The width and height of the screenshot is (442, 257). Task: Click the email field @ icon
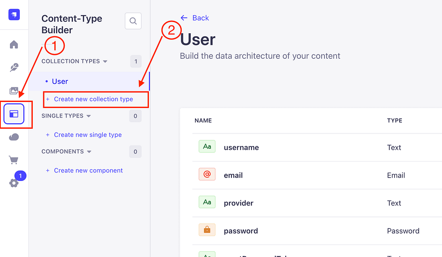pos(207,175)
